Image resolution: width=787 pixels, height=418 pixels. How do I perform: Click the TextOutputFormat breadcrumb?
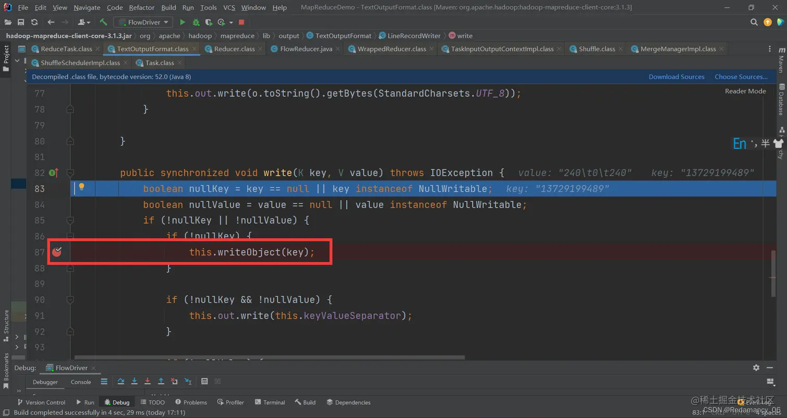[339, 36]
